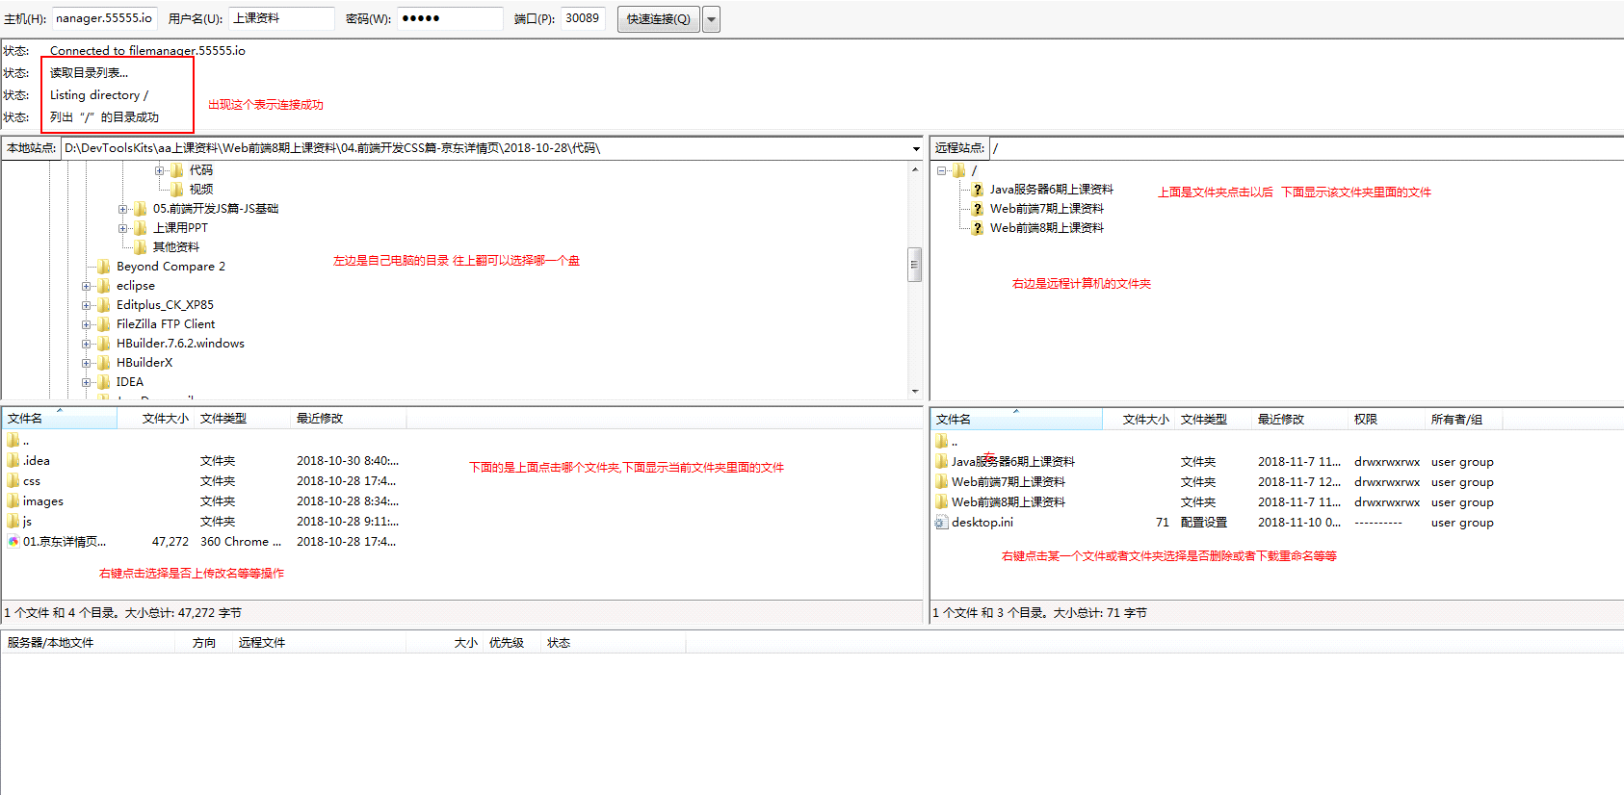Click the 远程文件 queue column header
The width and height of the screenshot is (1624, 795).
click(x=320, y=643)
